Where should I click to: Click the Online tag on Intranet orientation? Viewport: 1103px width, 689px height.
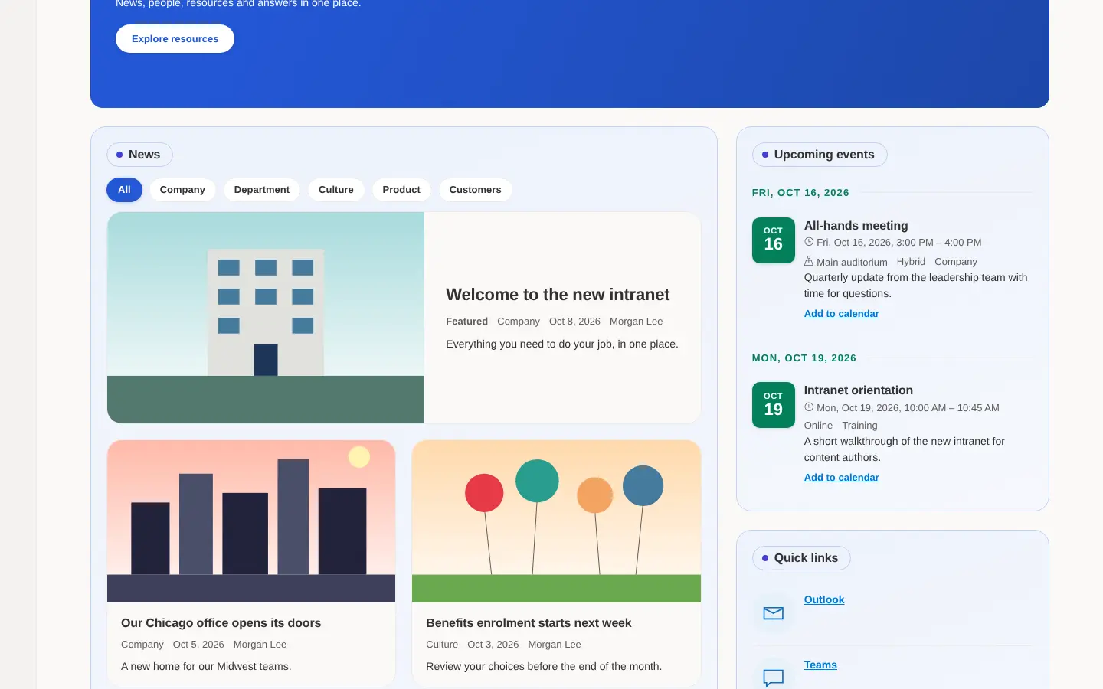coord(818,426)
